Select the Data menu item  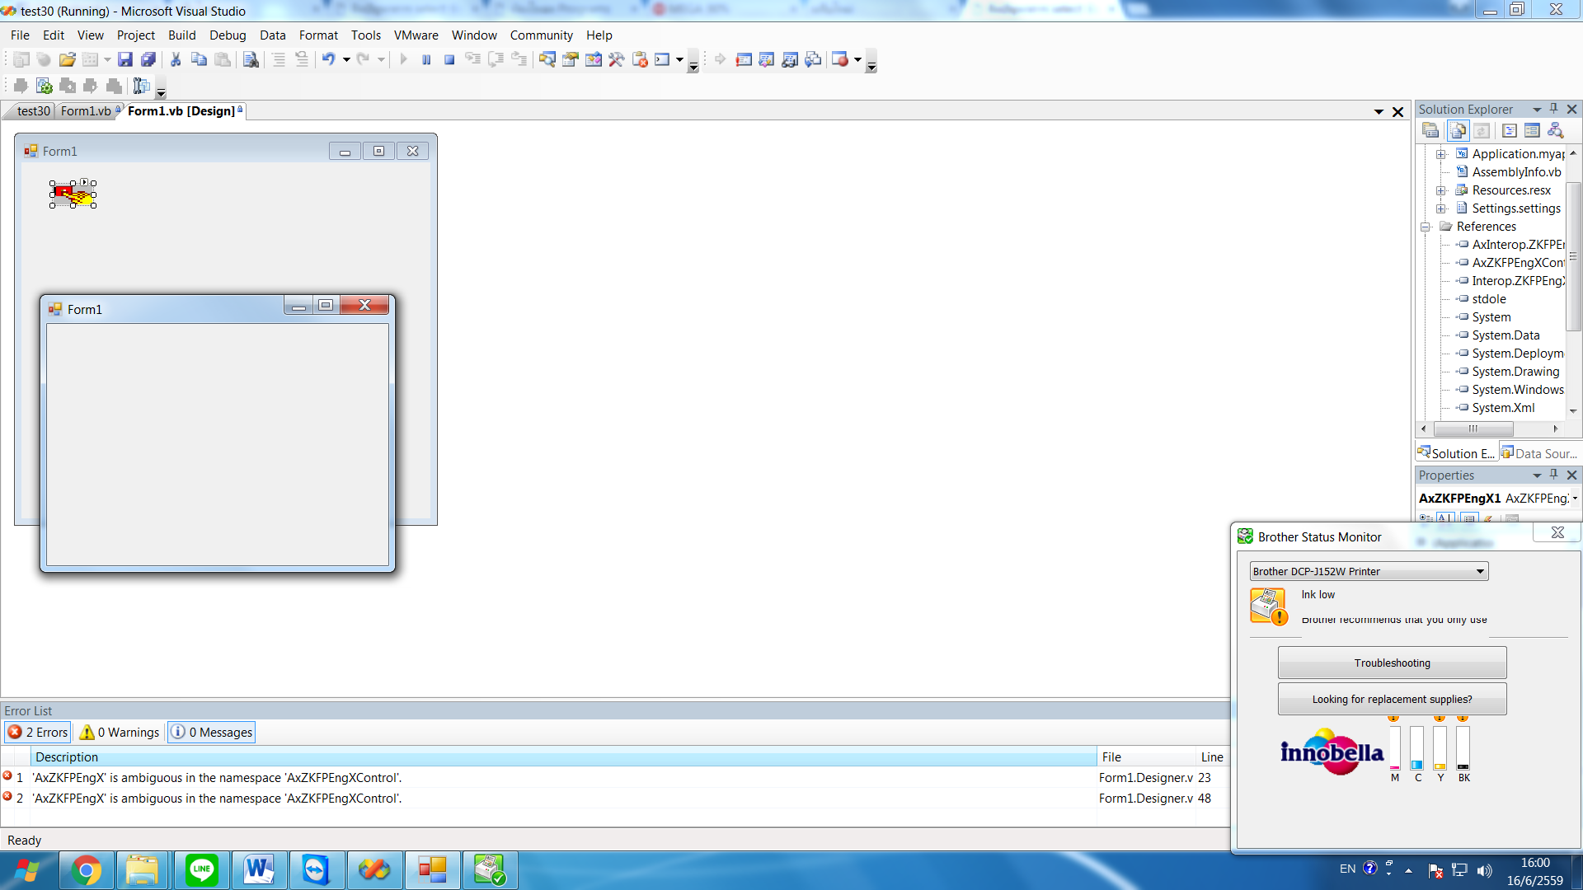point(273,35)
